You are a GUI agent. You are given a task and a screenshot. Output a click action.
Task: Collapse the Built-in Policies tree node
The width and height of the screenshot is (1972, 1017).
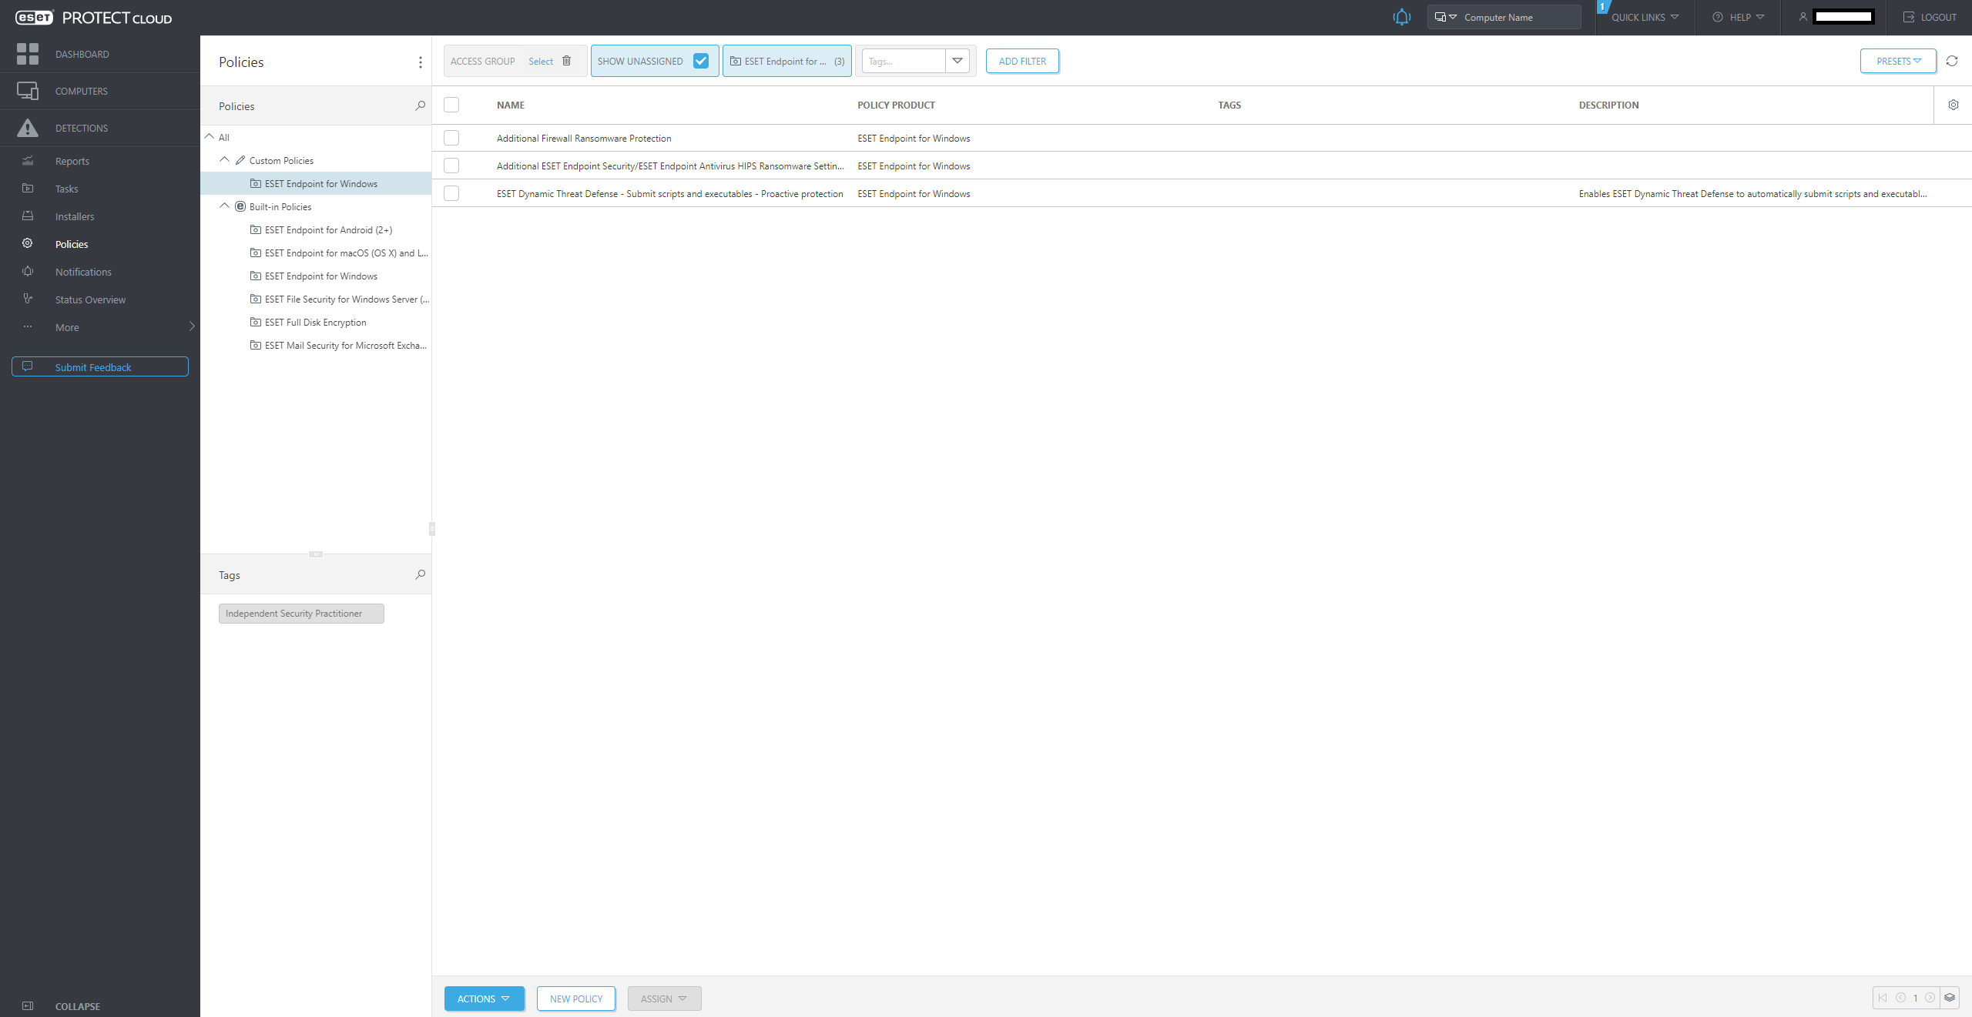point(225,206)
